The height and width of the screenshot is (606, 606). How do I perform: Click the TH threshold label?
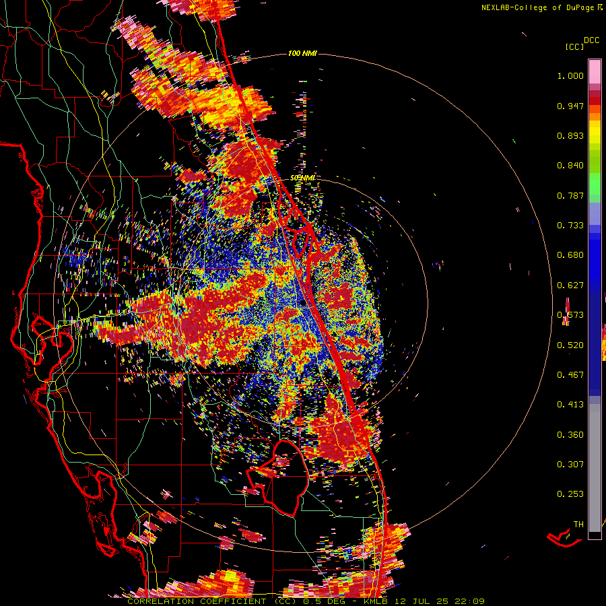click(578, 525)
